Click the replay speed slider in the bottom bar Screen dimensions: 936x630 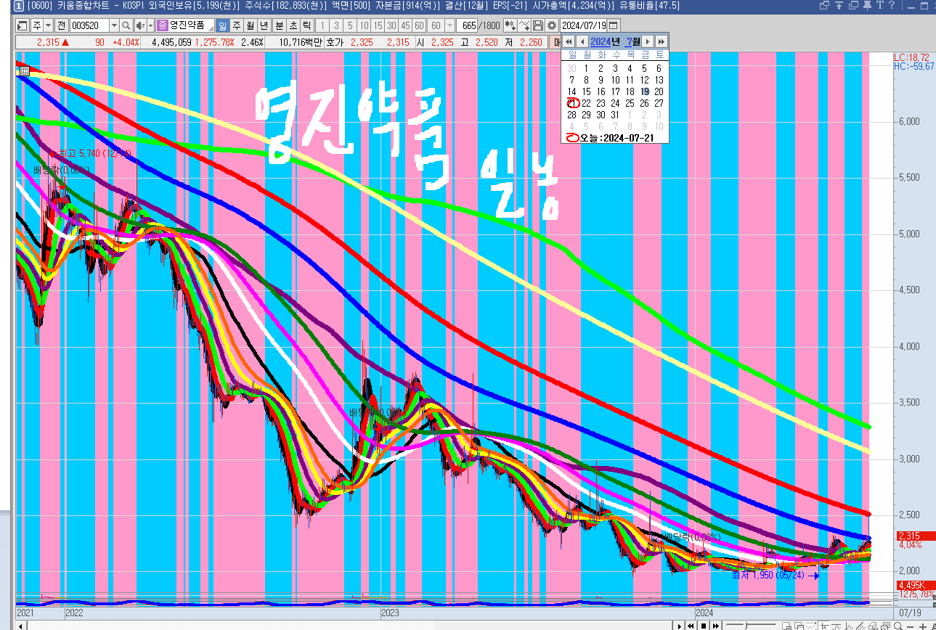coord(746,625)
